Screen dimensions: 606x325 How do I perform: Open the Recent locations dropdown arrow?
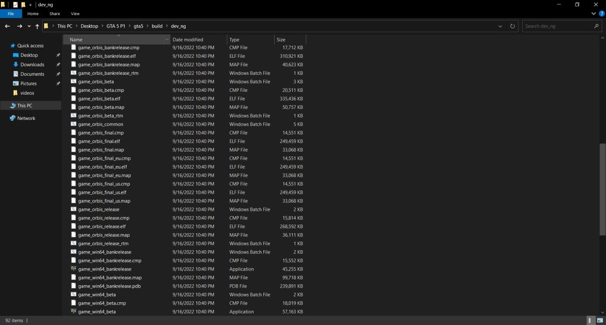pos(29,27)
